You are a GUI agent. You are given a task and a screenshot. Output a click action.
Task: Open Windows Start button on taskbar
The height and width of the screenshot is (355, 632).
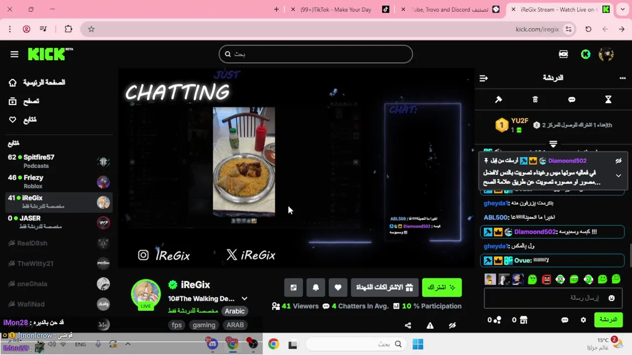(x=418, y=344)
